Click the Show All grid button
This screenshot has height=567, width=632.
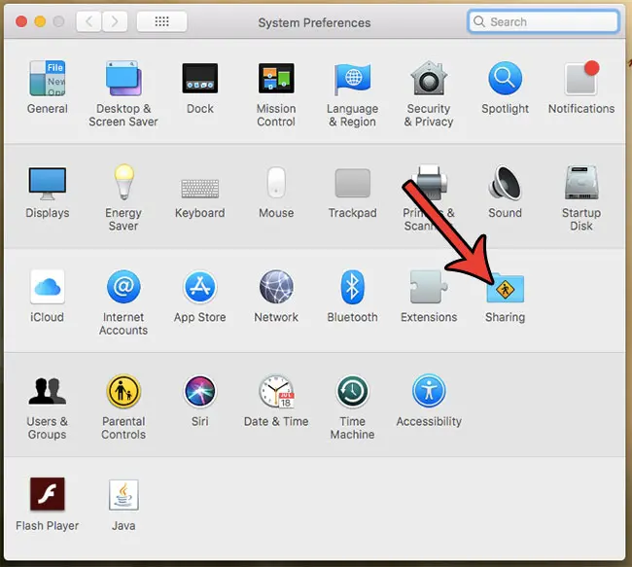click(x=162, y=21)
